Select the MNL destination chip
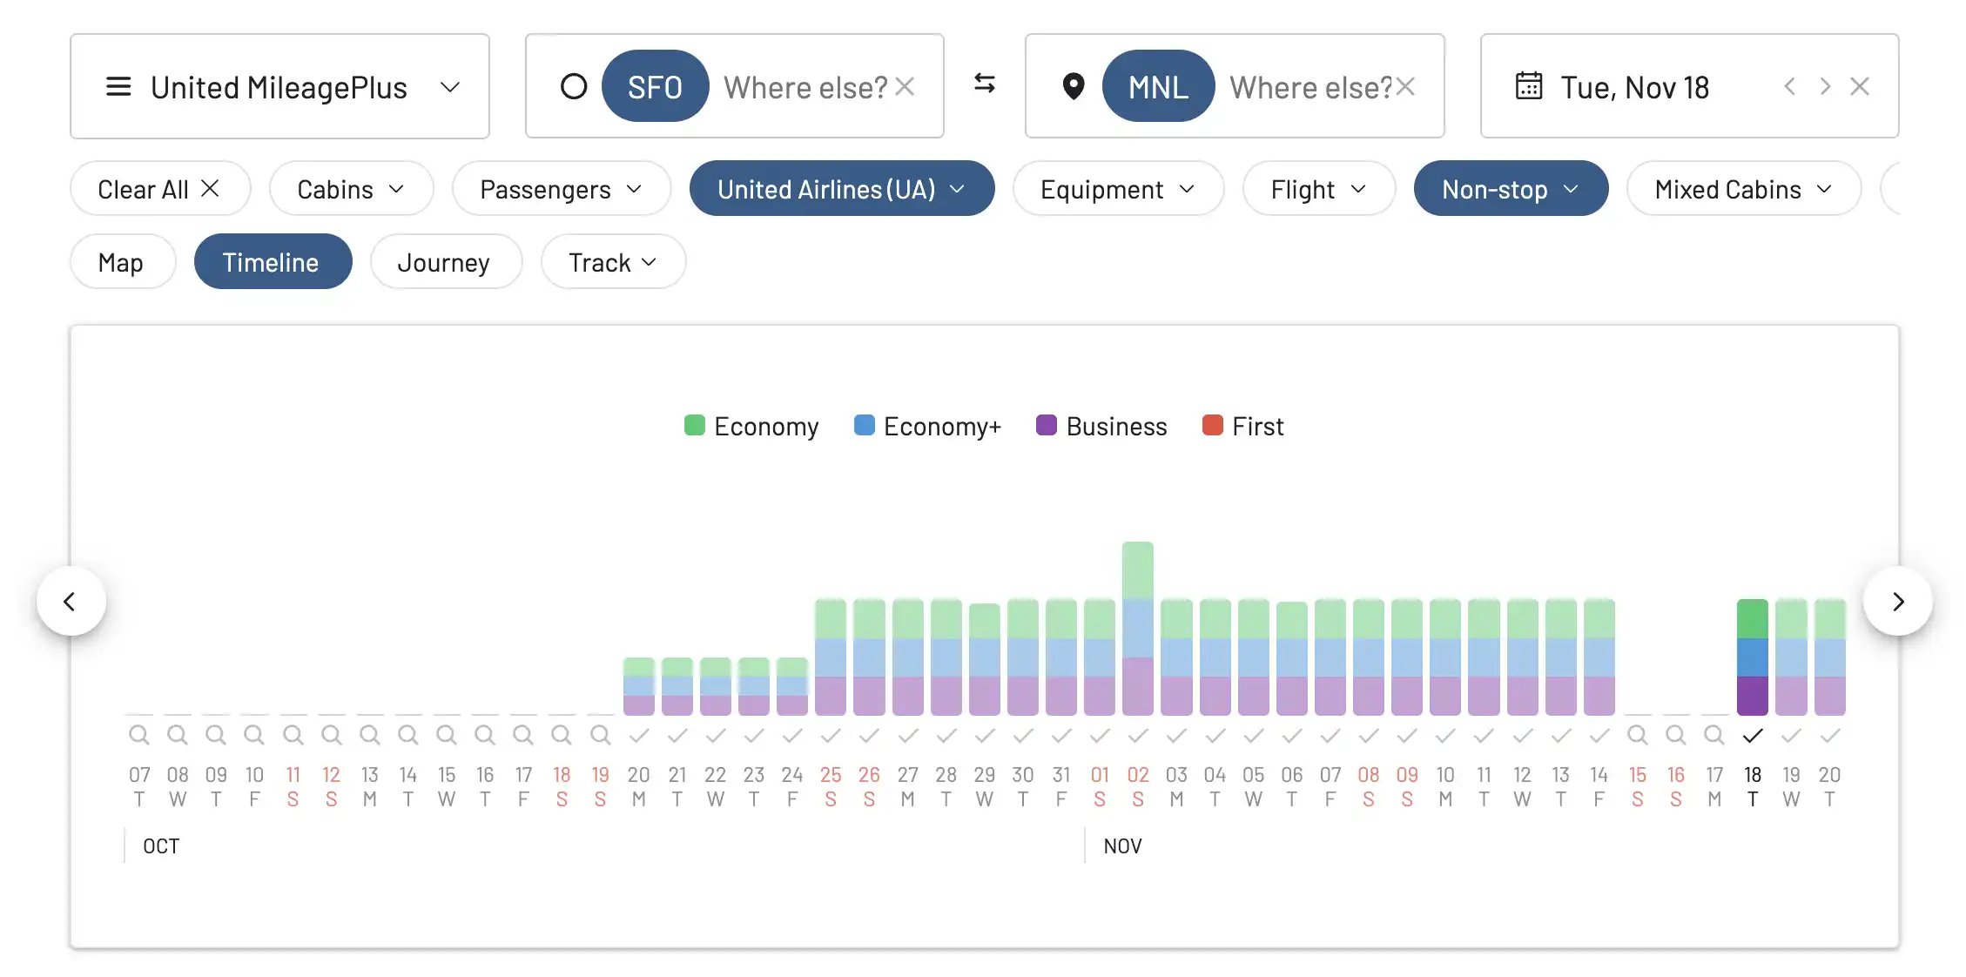The image size is (1966, 977). coord(1158,86)
